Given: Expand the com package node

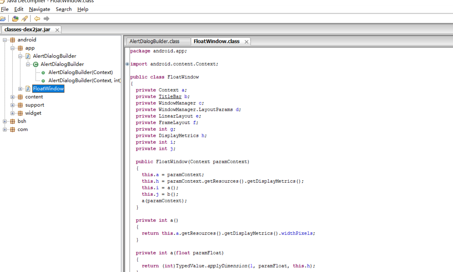Looking at the screenshot, I should pos(5,129).
